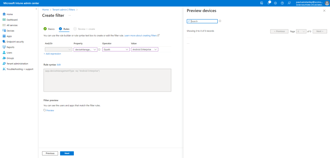The image size is (330, 158).
Task: Click the Property info icon
Action: click(99, 49)
